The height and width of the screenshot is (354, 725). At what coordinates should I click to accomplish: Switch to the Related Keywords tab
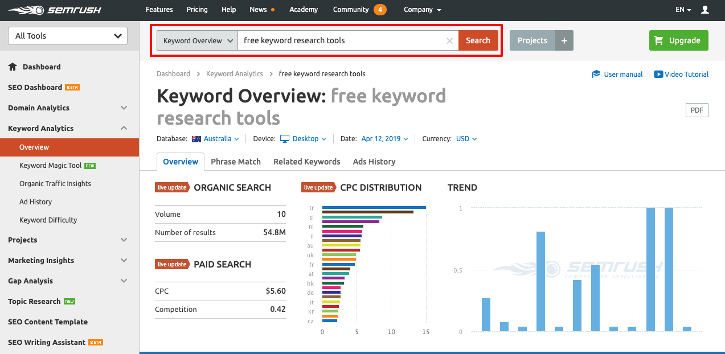coord(307,162)
